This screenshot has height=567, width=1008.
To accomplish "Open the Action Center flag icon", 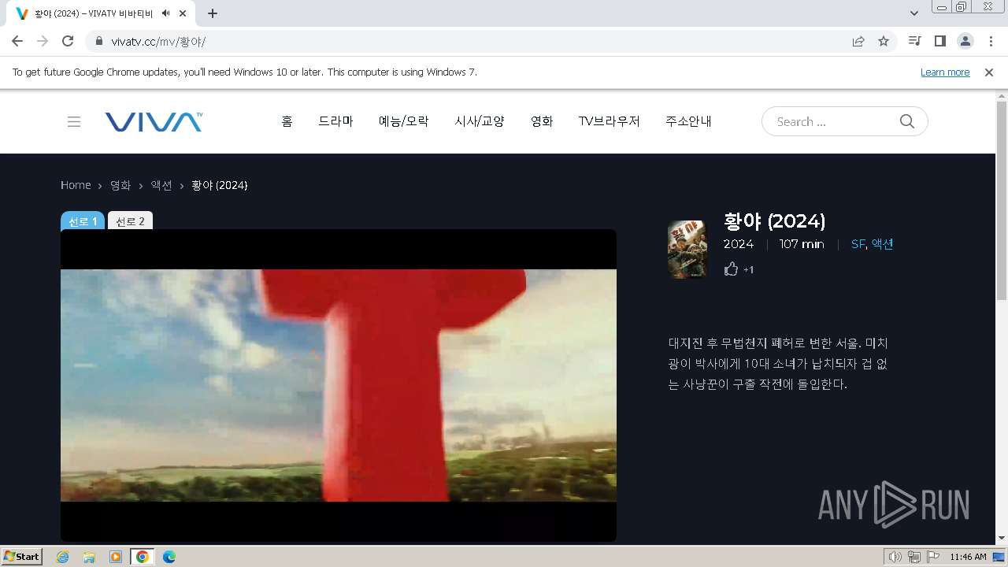I will point(932,557).
